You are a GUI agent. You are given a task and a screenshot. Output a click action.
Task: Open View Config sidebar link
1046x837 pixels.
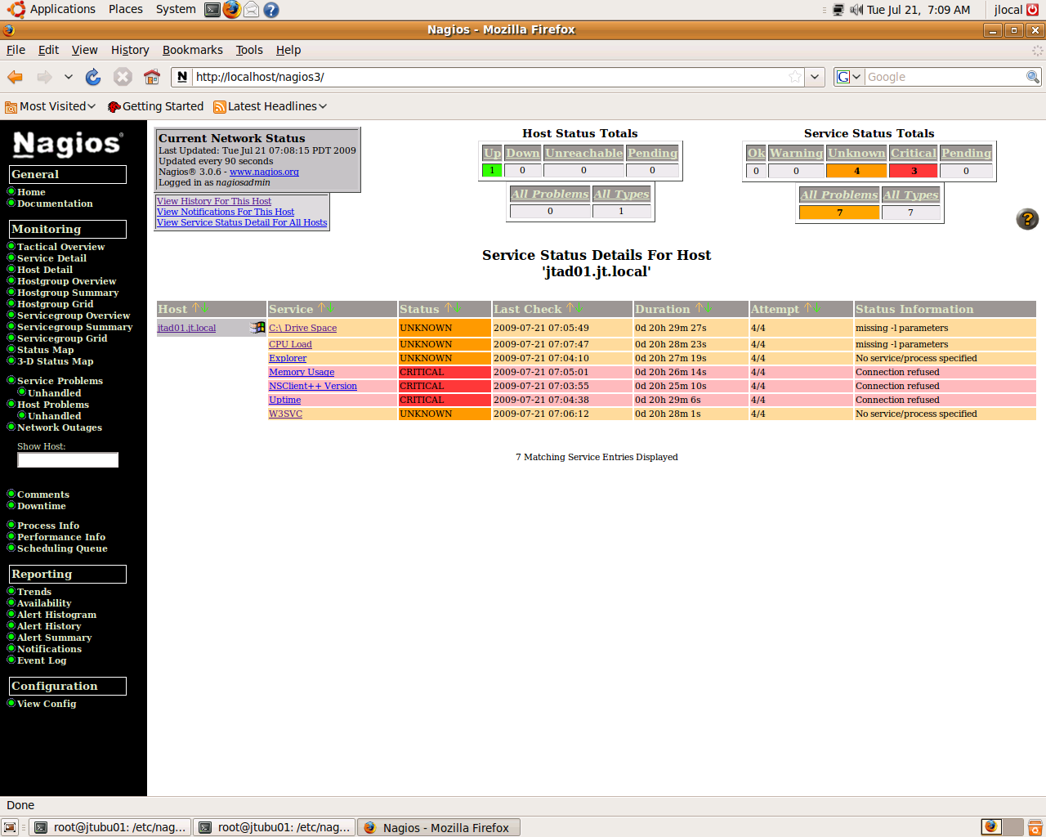47,704
